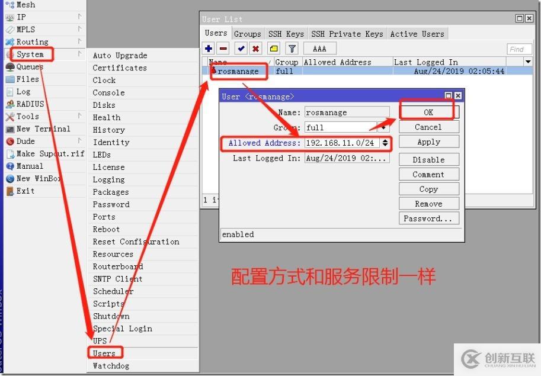Click the Files folder icon

click(9, 79)
